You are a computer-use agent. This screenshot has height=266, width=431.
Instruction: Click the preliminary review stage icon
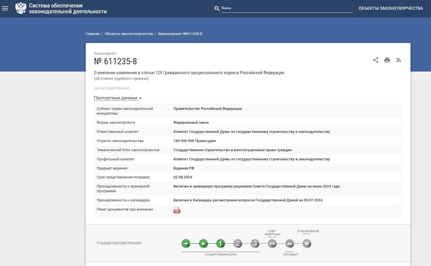[203, 244]
